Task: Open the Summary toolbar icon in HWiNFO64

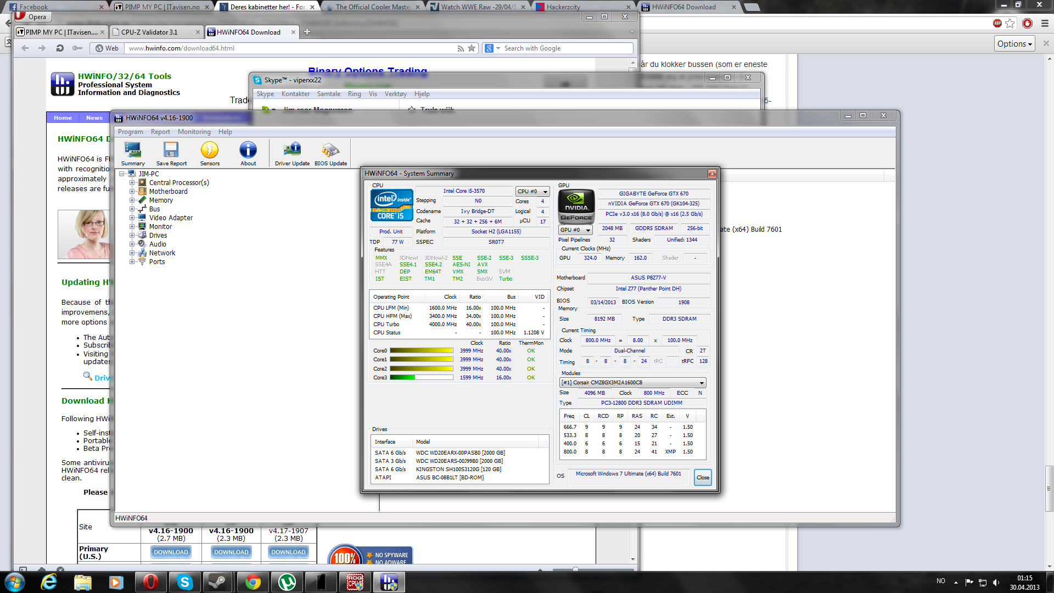Action: pyautogui.click(x=133, y=153)
